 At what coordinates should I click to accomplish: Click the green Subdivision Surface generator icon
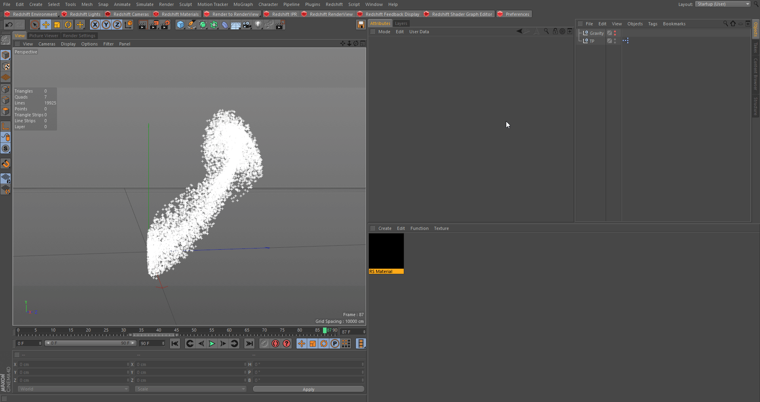tap(203, 25)
